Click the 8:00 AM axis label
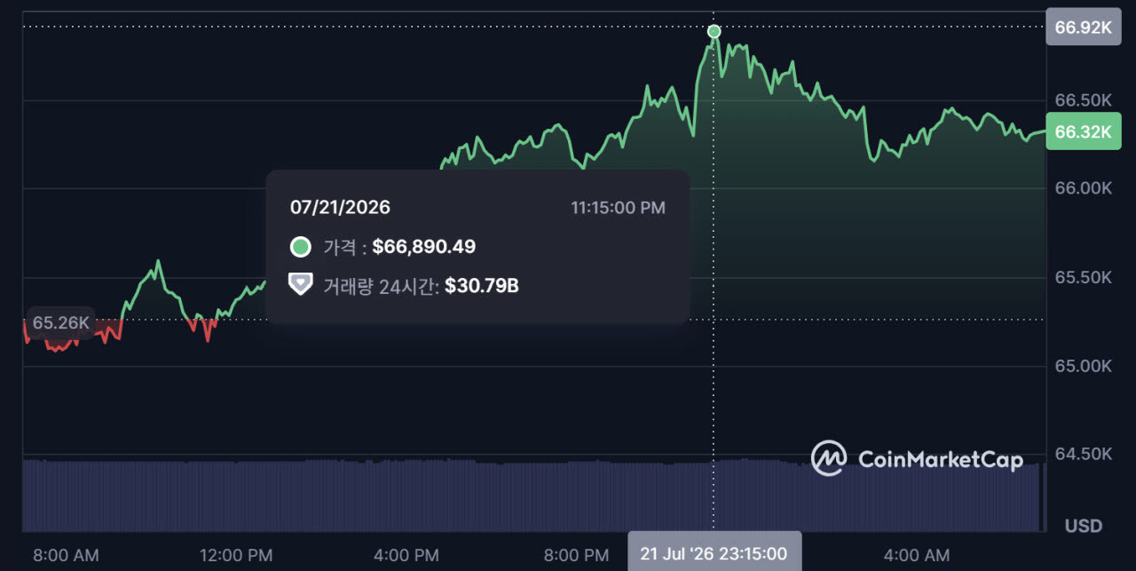The height and width of the screenshot is (571, 1136). tap(67, 556)
